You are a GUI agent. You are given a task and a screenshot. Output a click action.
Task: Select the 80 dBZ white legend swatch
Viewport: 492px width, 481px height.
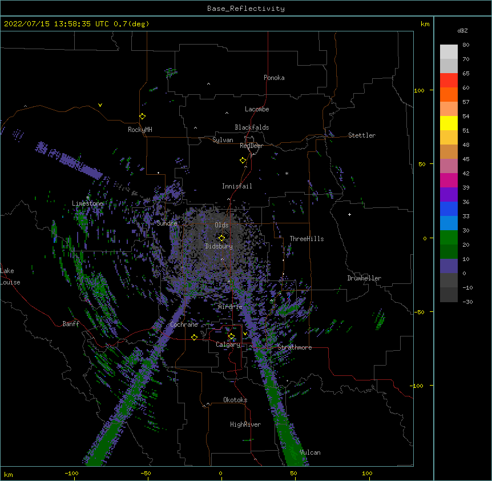(x=449, y=52)
